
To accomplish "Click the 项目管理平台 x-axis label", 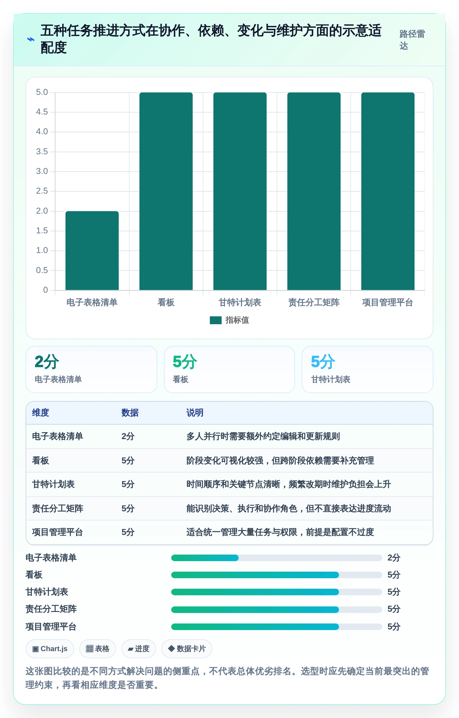I will (x=388, y=303).
